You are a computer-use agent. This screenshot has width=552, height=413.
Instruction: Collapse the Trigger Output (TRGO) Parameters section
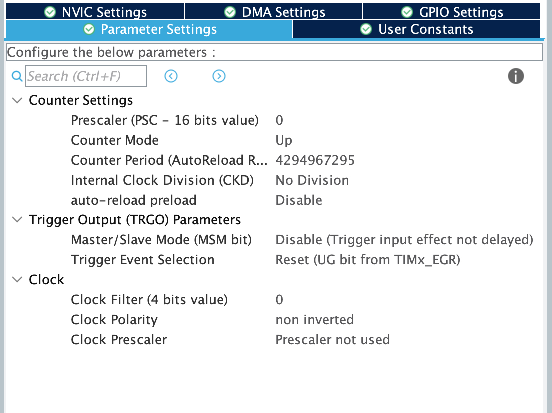16,219
